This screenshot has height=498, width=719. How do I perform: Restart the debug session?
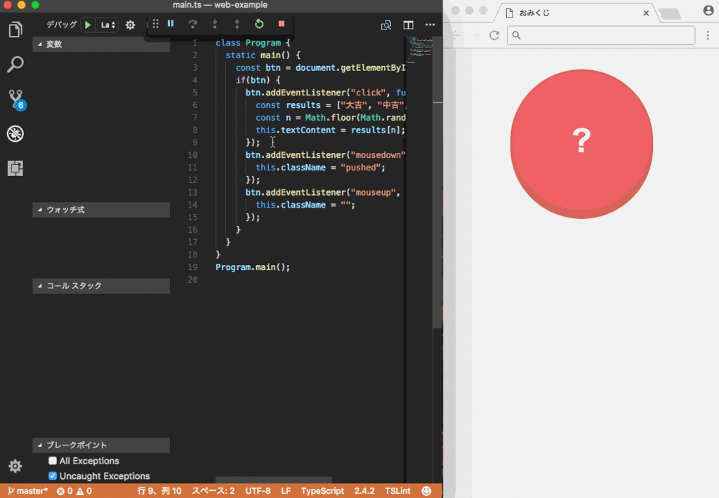coord(259,24)
